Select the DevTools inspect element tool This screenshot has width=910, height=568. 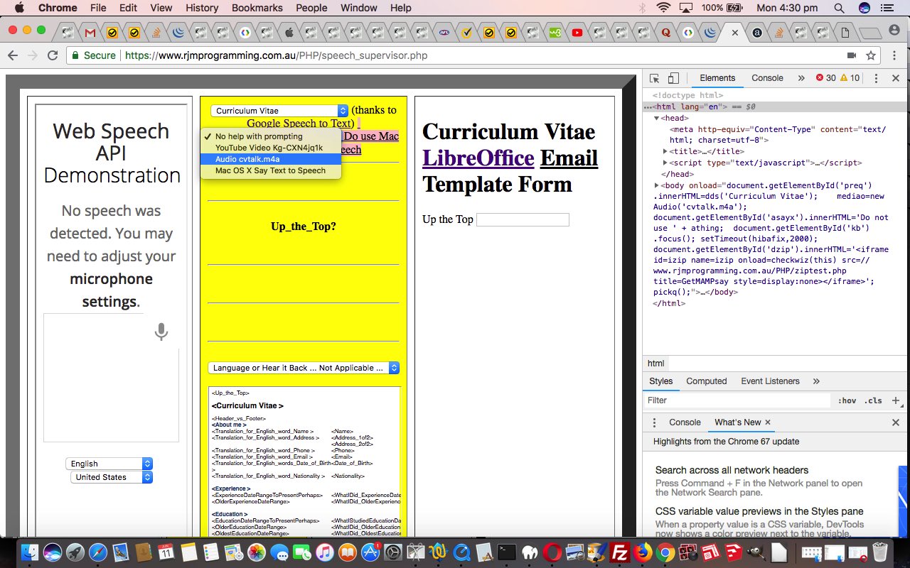click(x=655, y=78)
